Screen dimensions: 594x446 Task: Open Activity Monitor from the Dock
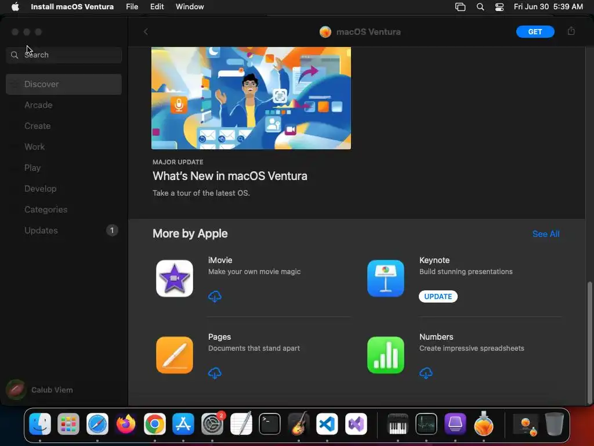click(426, 423)
